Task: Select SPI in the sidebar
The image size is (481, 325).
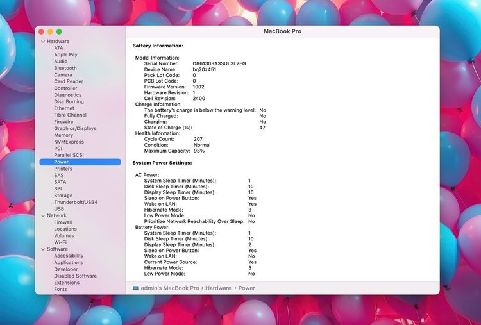Action: 58,189
